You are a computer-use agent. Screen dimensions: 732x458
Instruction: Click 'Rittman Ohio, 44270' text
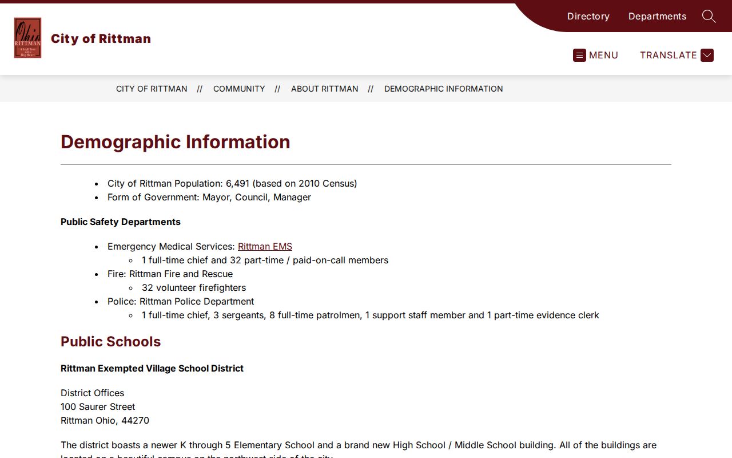pos(105,420)
